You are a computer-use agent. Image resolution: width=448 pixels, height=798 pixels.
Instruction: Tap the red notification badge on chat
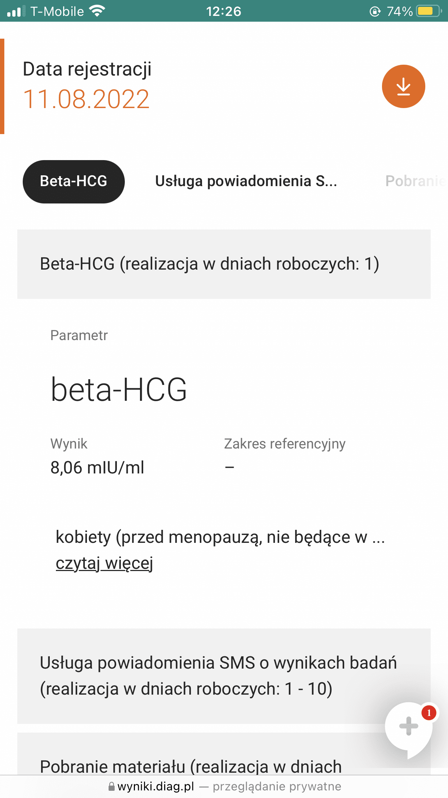tap(429, 713)
